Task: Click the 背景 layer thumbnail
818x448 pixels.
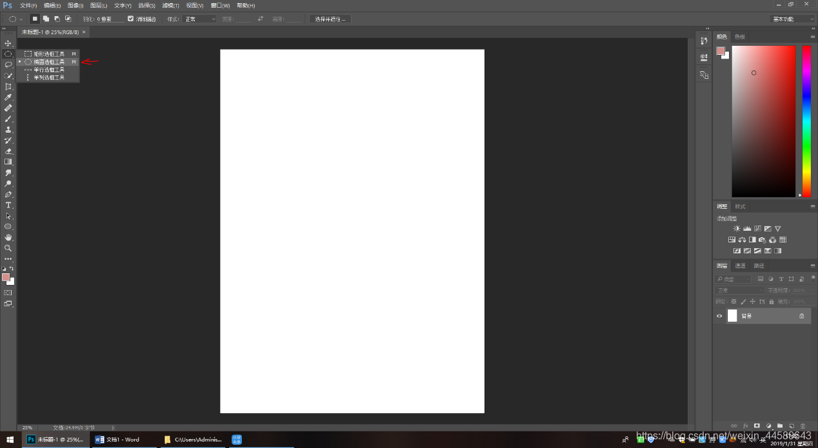Action: coord(732,316)
